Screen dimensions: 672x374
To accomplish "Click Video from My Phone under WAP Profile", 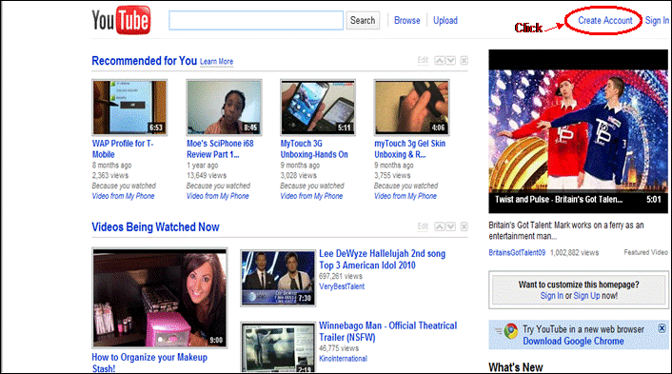I will (x=123, y=196).
